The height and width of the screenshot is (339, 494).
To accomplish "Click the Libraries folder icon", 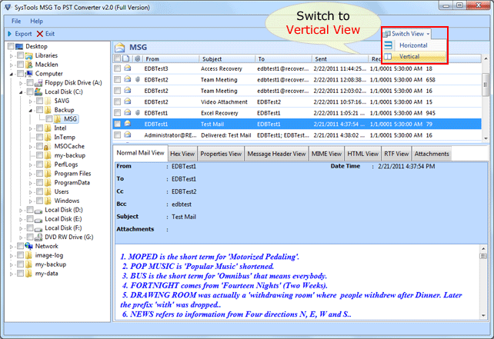I will point(29,55).
